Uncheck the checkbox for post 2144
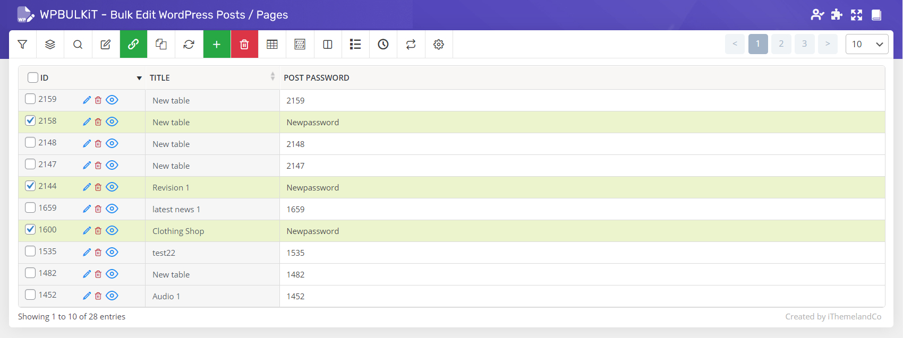The height and width of the screenshot is (338, 903). 30,186
